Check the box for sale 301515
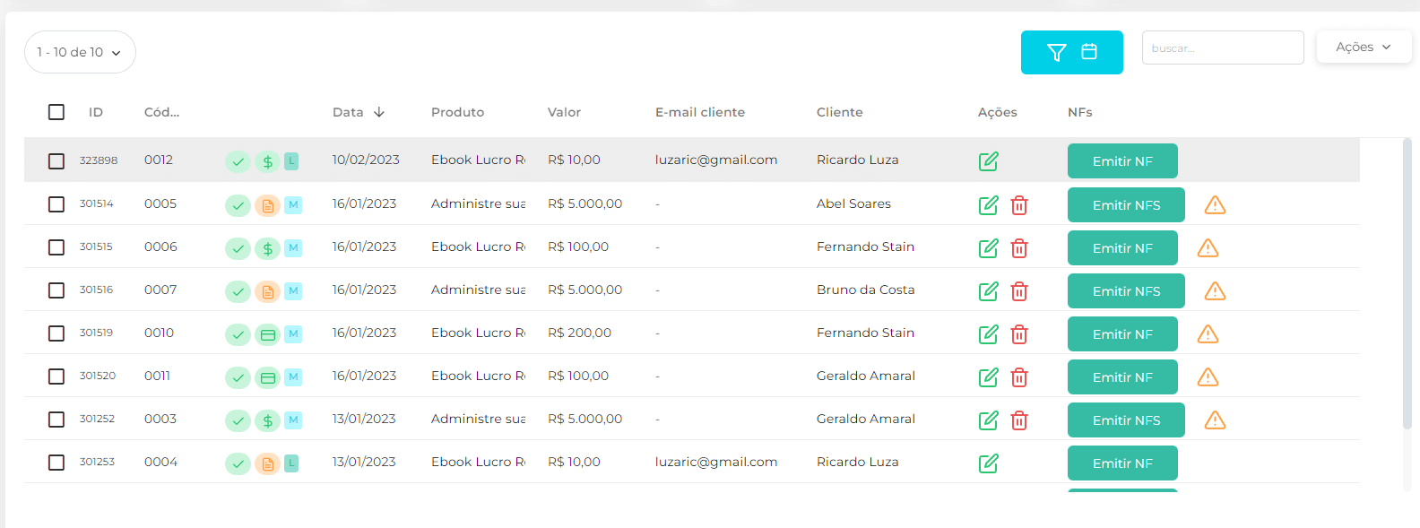Image resolution: width=1420 pixels, height=528 pixels. pos(56,247)
